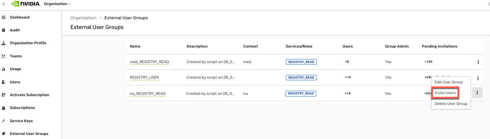This screenshot has height=139, width=490.
Task: Open actions menu for REGISTRY_USER row
Action: click(478, 78)
